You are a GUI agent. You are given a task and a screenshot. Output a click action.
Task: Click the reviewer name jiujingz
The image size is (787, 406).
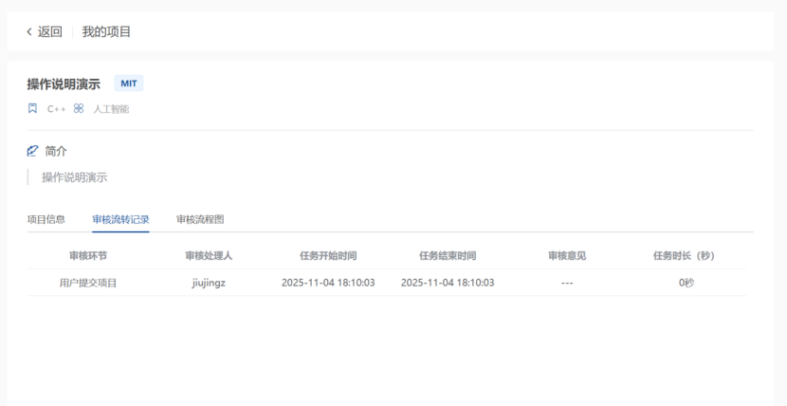tap(209, 283)
